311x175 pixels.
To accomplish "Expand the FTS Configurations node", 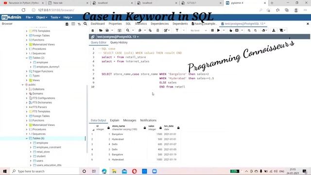I will (x=27, y=98).
